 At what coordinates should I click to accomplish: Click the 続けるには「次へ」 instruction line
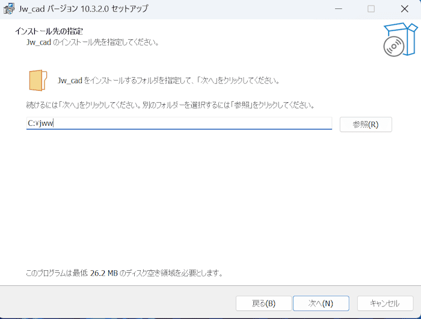170,105
